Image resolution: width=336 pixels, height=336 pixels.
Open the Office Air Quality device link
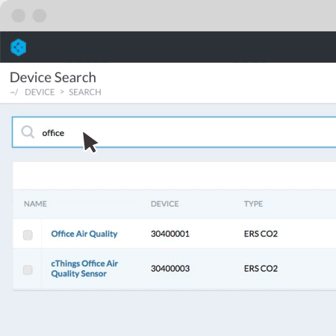pos(84,234)
